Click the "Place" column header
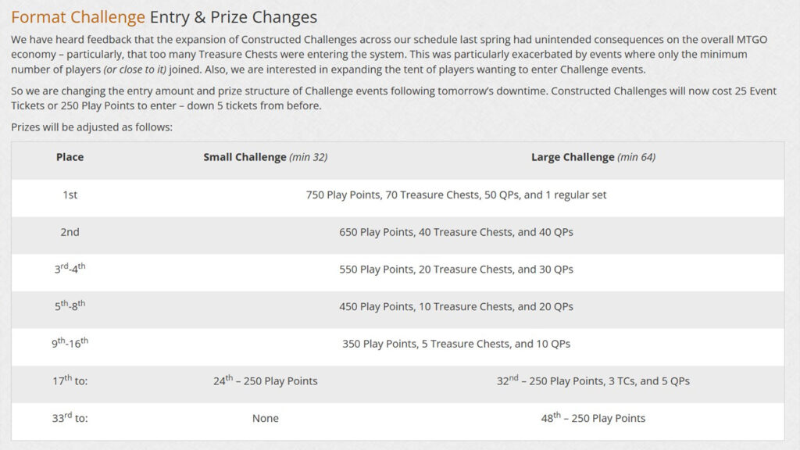This screenshot has width=800, height=450. (x=70, y=157)
